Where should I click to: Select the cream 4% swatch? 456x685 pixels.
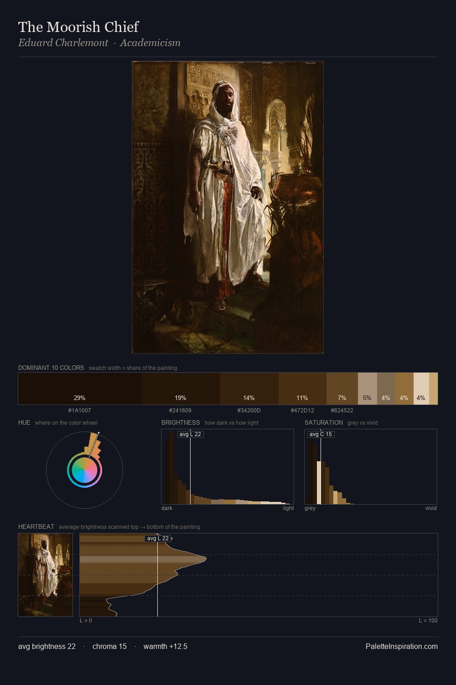pyautogui.click(x=421, y=389)
